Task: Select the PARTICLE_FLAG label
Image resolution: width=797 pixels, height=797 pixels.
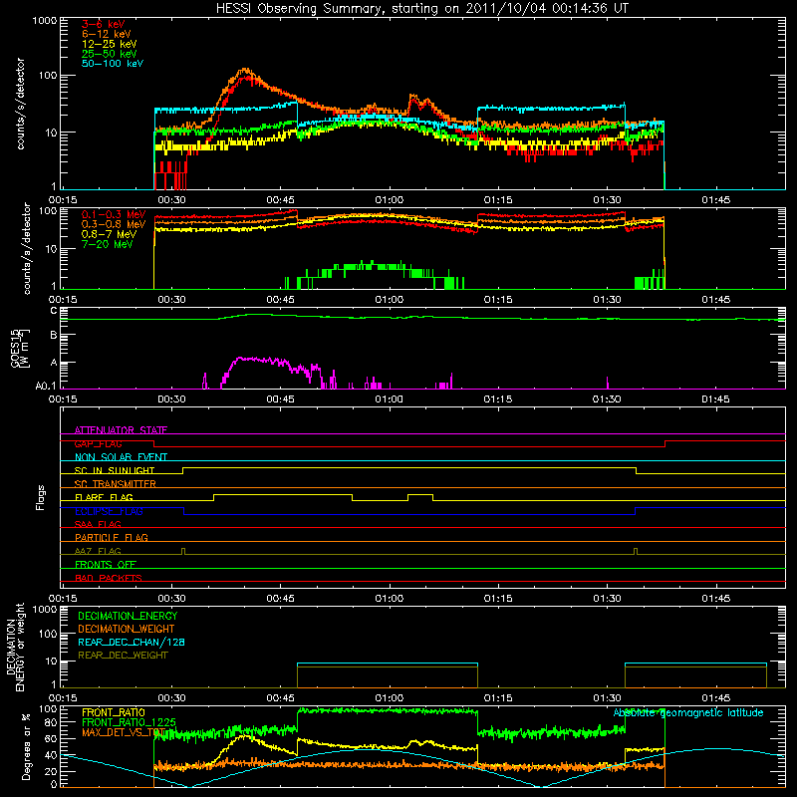Action: [112, 537]
